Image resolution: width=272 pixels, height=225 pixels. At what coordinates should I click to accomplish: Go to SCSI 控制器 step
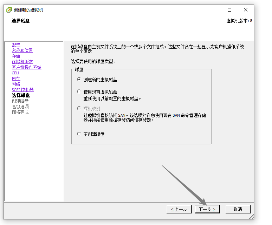(22, 90)
